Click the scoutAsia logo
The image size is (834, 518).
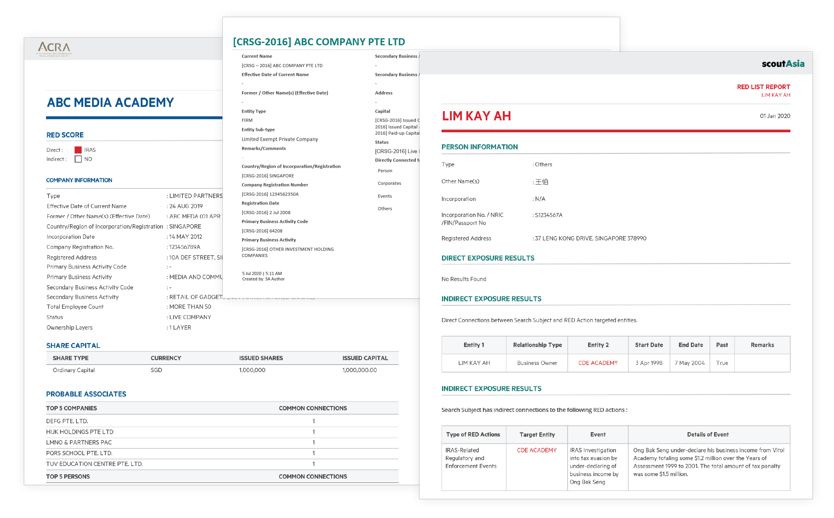(x=783, y=64)
